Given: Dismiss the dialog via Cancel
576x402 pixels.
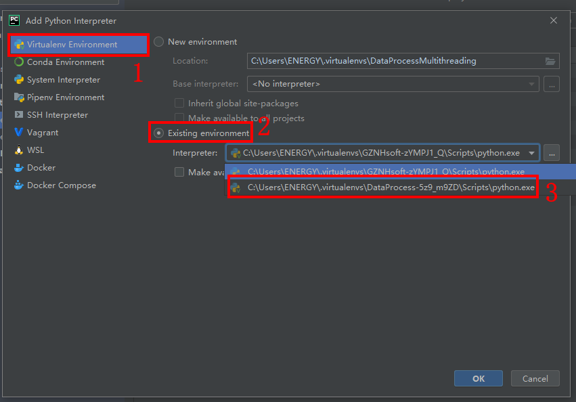Looking at the screenshot, I should pyautogui.click(x=535, y=378).
